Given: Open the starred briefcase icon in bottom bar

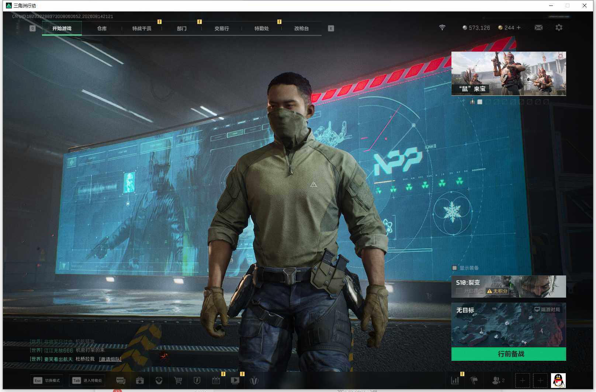Looking at the screenshot, I should (140, 381).
